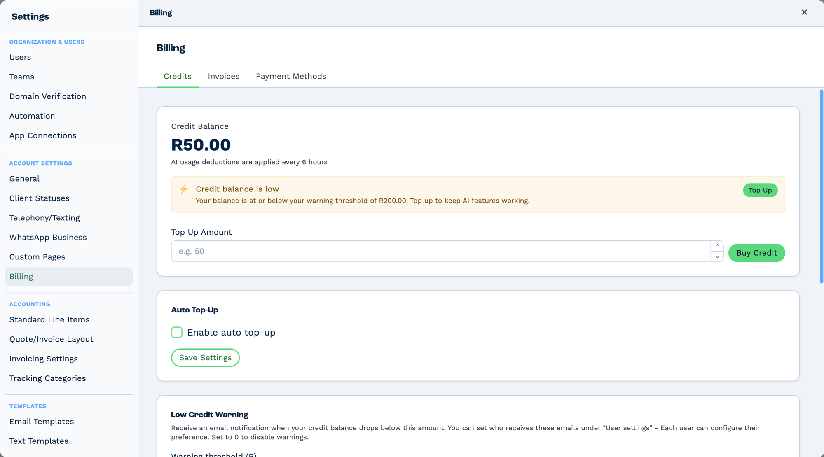Open Invoicing Settings
The image size is (824, 457).
(x=69, y=359)
